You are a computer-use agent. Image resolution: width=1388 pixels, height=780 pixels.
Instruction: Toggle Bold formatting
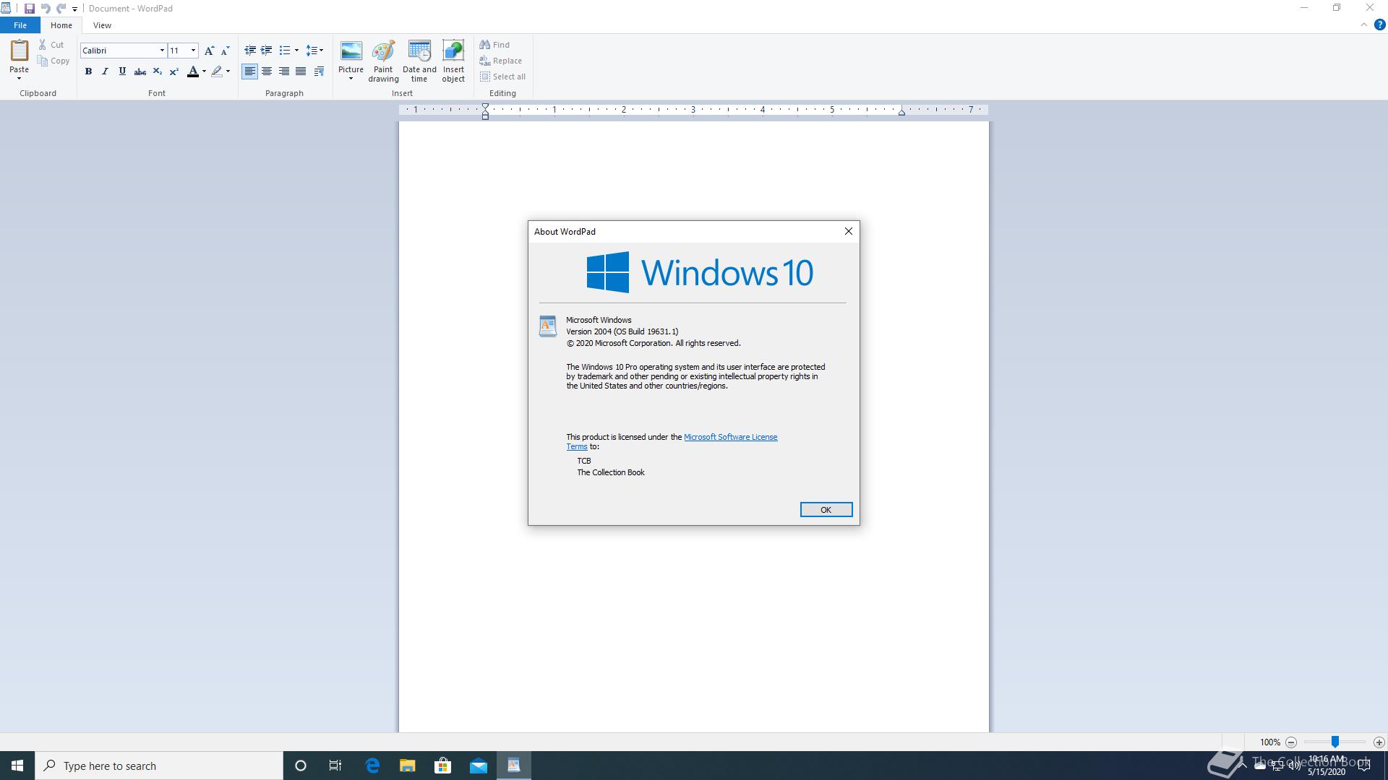coord(88,71)
